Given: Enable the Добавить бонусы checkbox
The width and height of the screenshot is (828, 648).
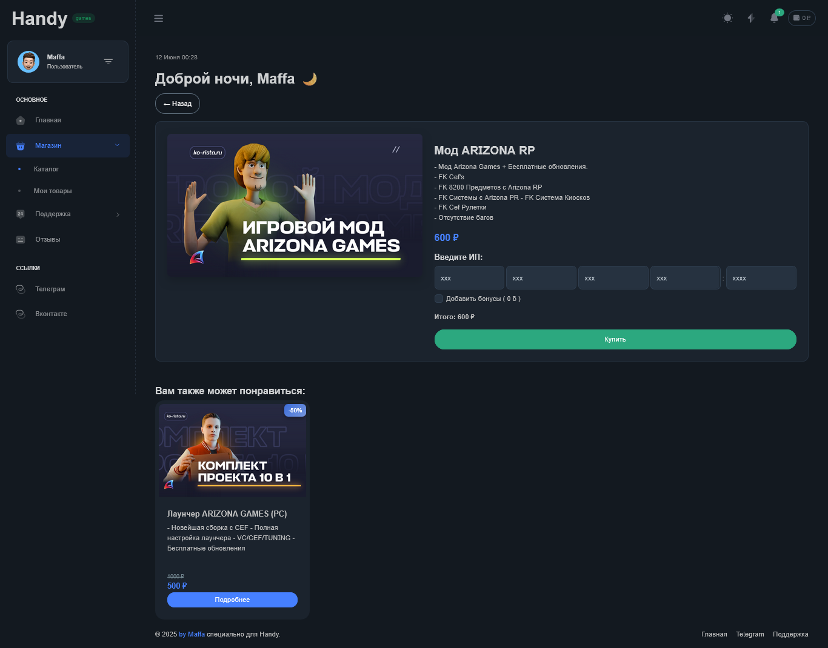Looking at the screenshot, I should (439, 299).
